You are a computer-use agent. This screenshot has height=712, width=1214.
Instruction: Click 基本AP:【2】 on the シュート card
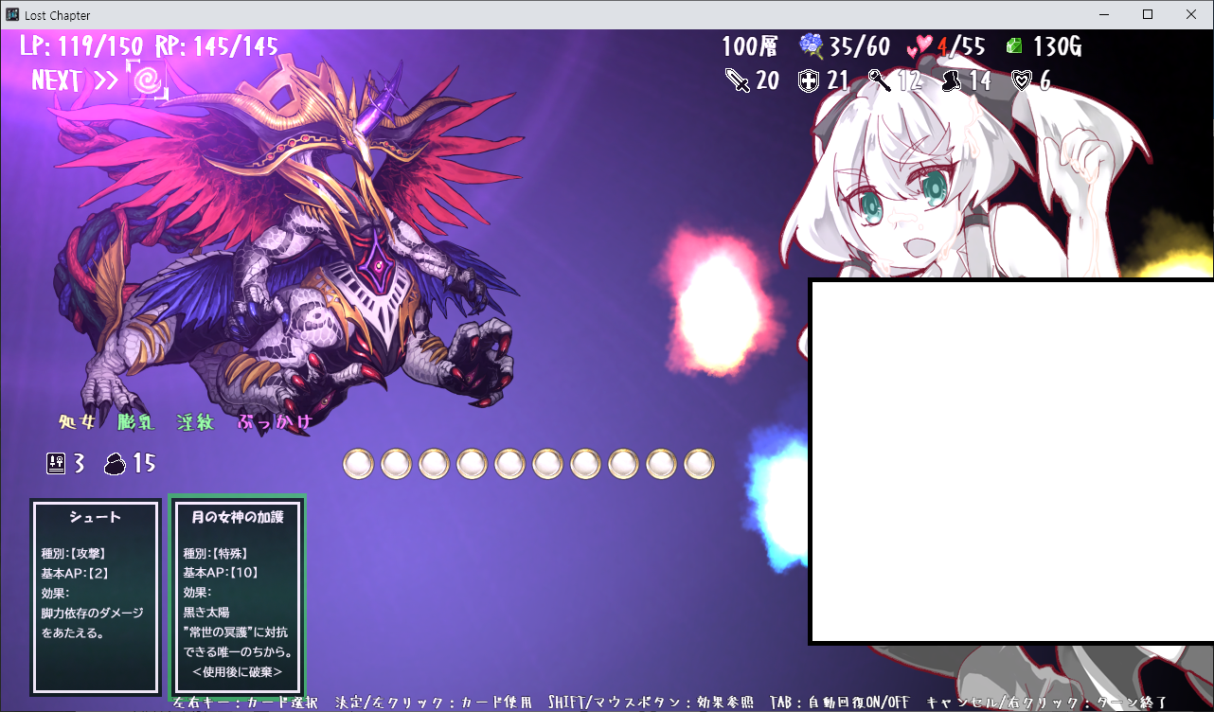pyautogui.click(x=75, y=573)
